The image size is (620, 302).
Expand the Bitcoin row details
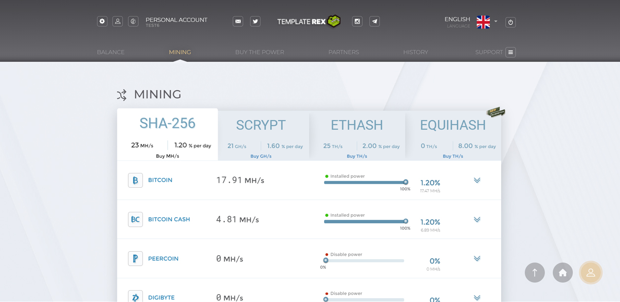point(477,180)
